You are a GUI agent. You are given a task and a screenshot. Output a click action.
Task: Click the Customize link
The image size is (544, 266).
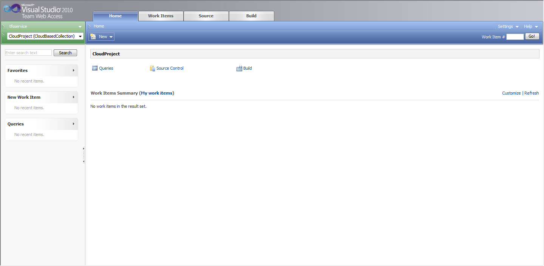click(x=511, y=93)
